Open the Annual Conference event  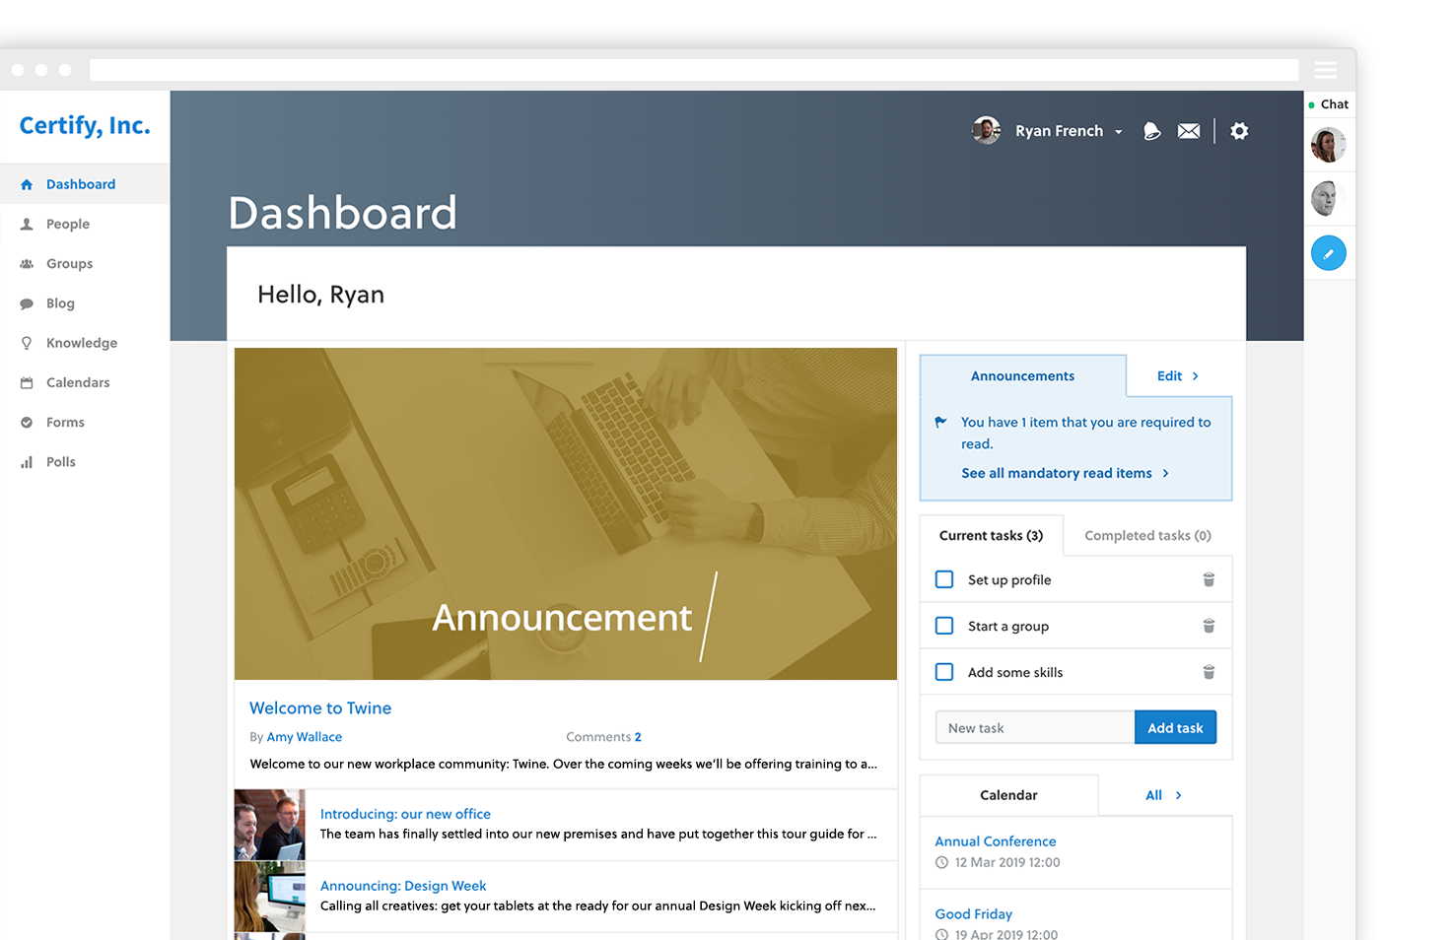996,841
